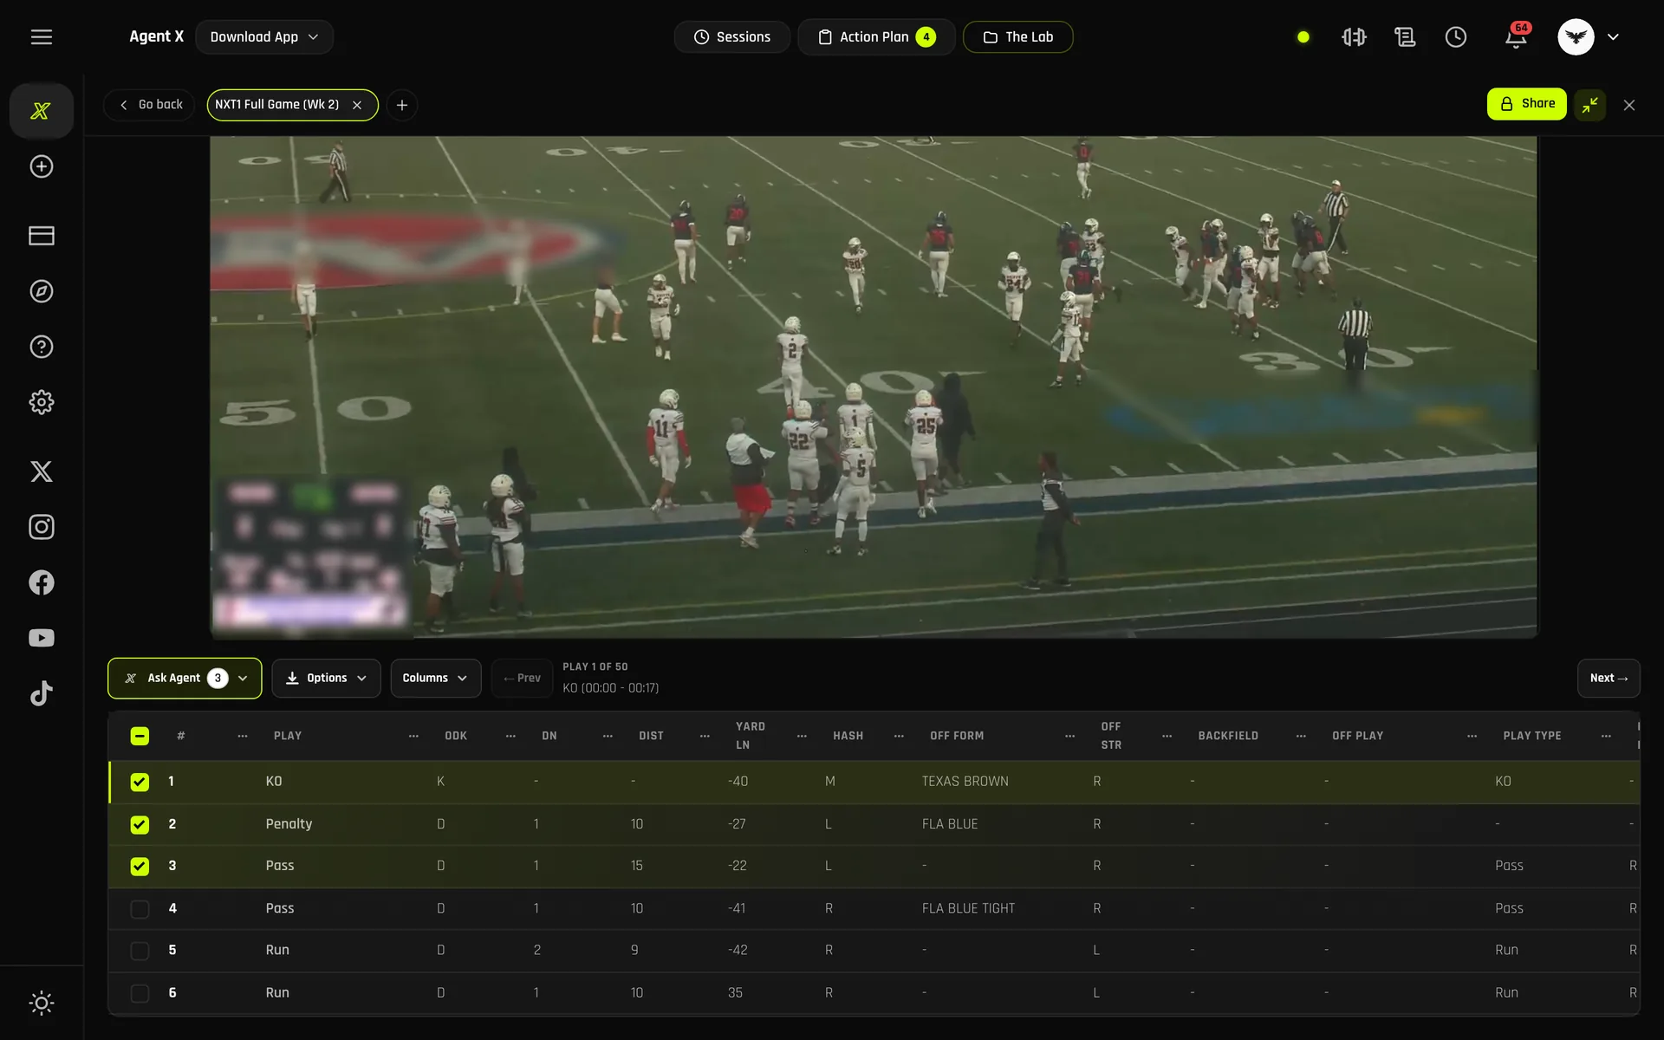Image resolution: width=1664 pixels, height=1040 pixels.
Task: Click the Agent X logo in sidebar
Action: coord(41,111)
